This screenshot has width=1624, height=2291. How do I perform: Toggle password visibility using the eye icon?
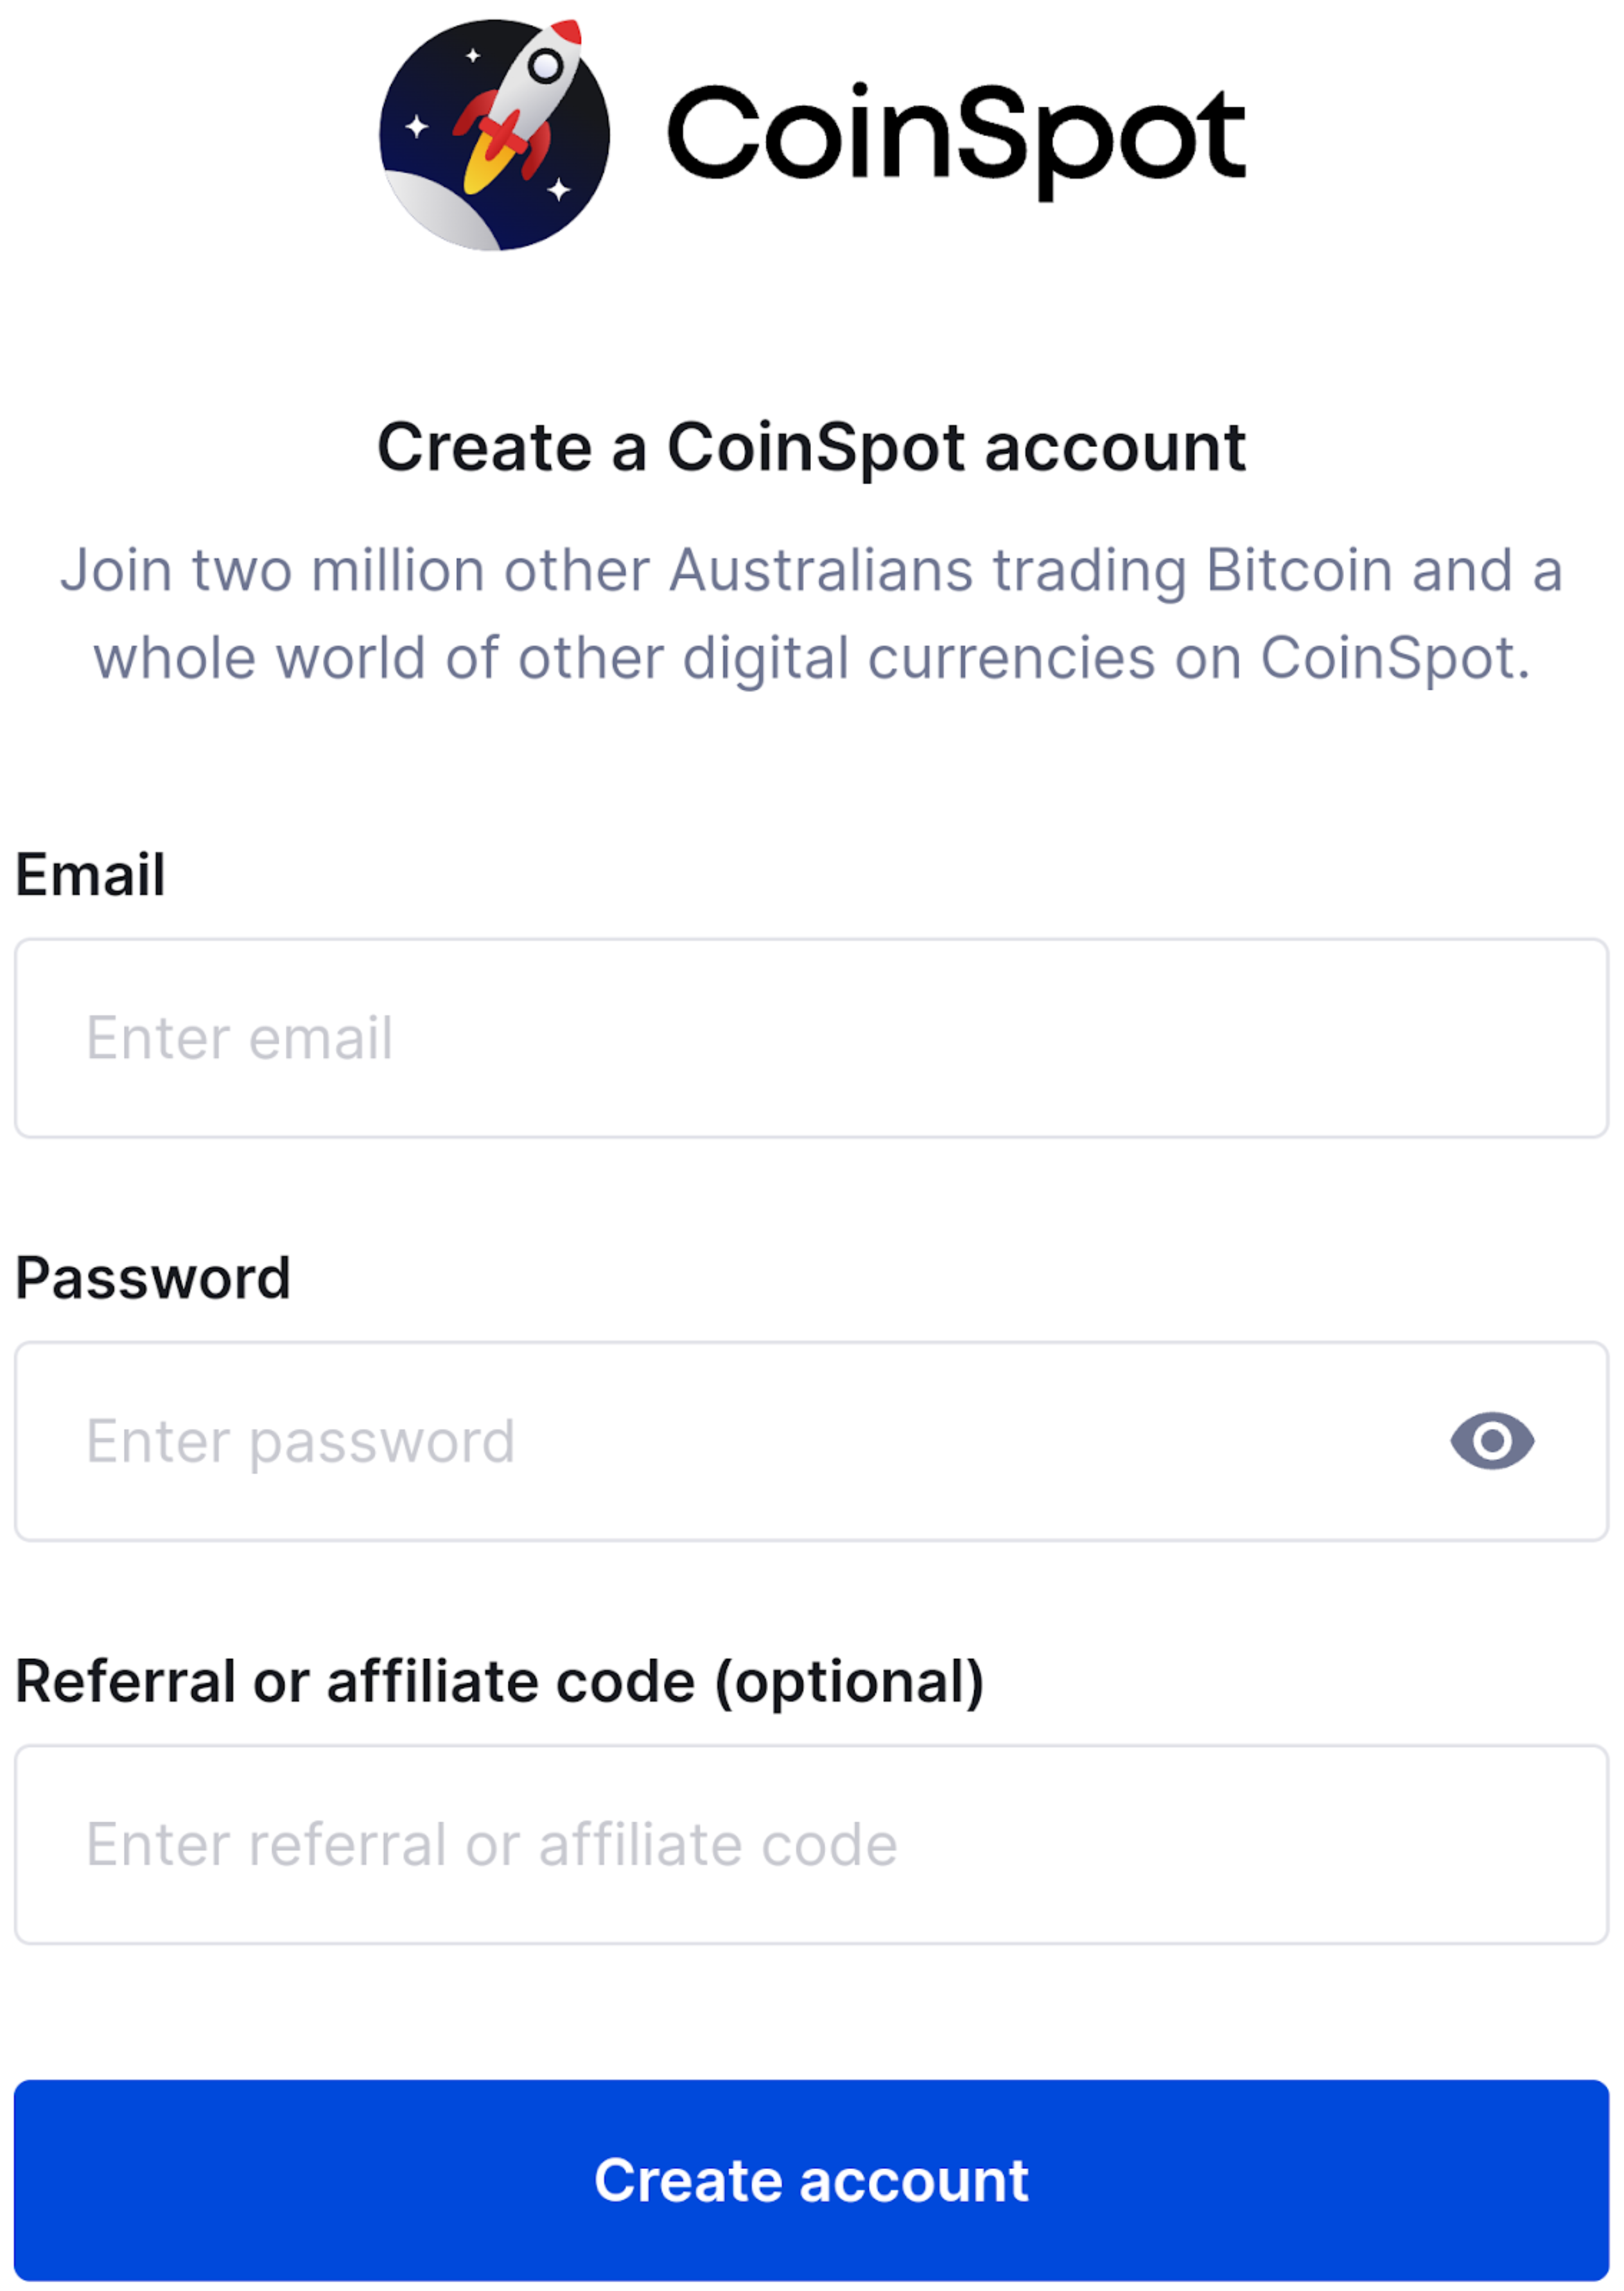[1493, 1441]
